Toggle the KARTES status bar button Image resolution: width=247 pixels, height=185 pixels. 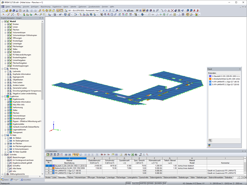(x=143, y=183)
